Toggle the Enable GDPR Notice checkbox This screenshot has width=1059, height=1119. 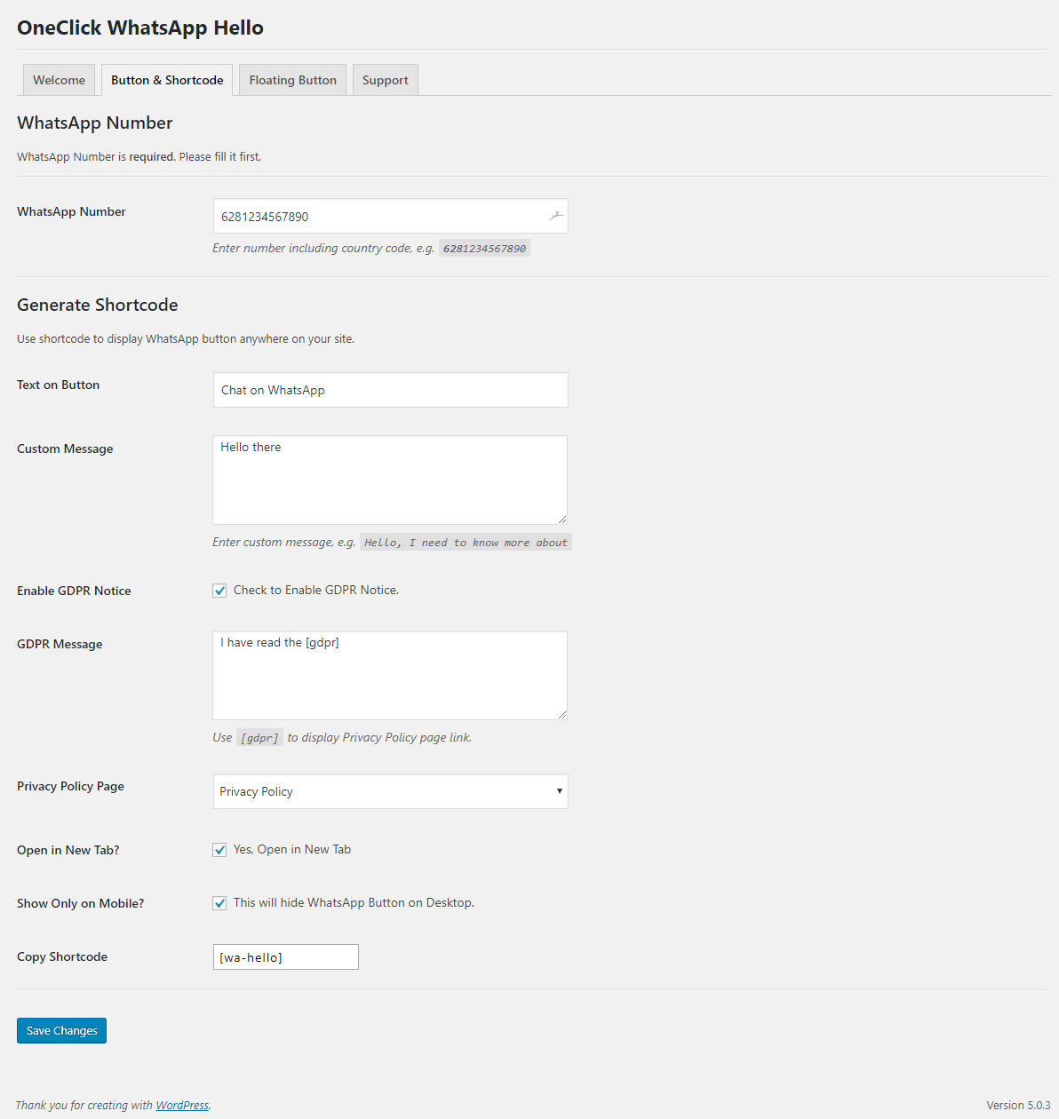point(219,591)
